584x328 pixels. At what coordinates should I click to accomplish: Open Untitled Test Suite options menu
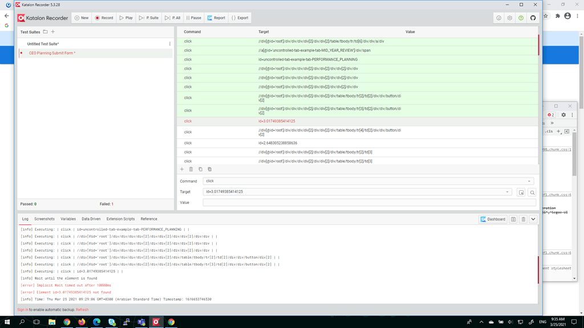point(170,44)
